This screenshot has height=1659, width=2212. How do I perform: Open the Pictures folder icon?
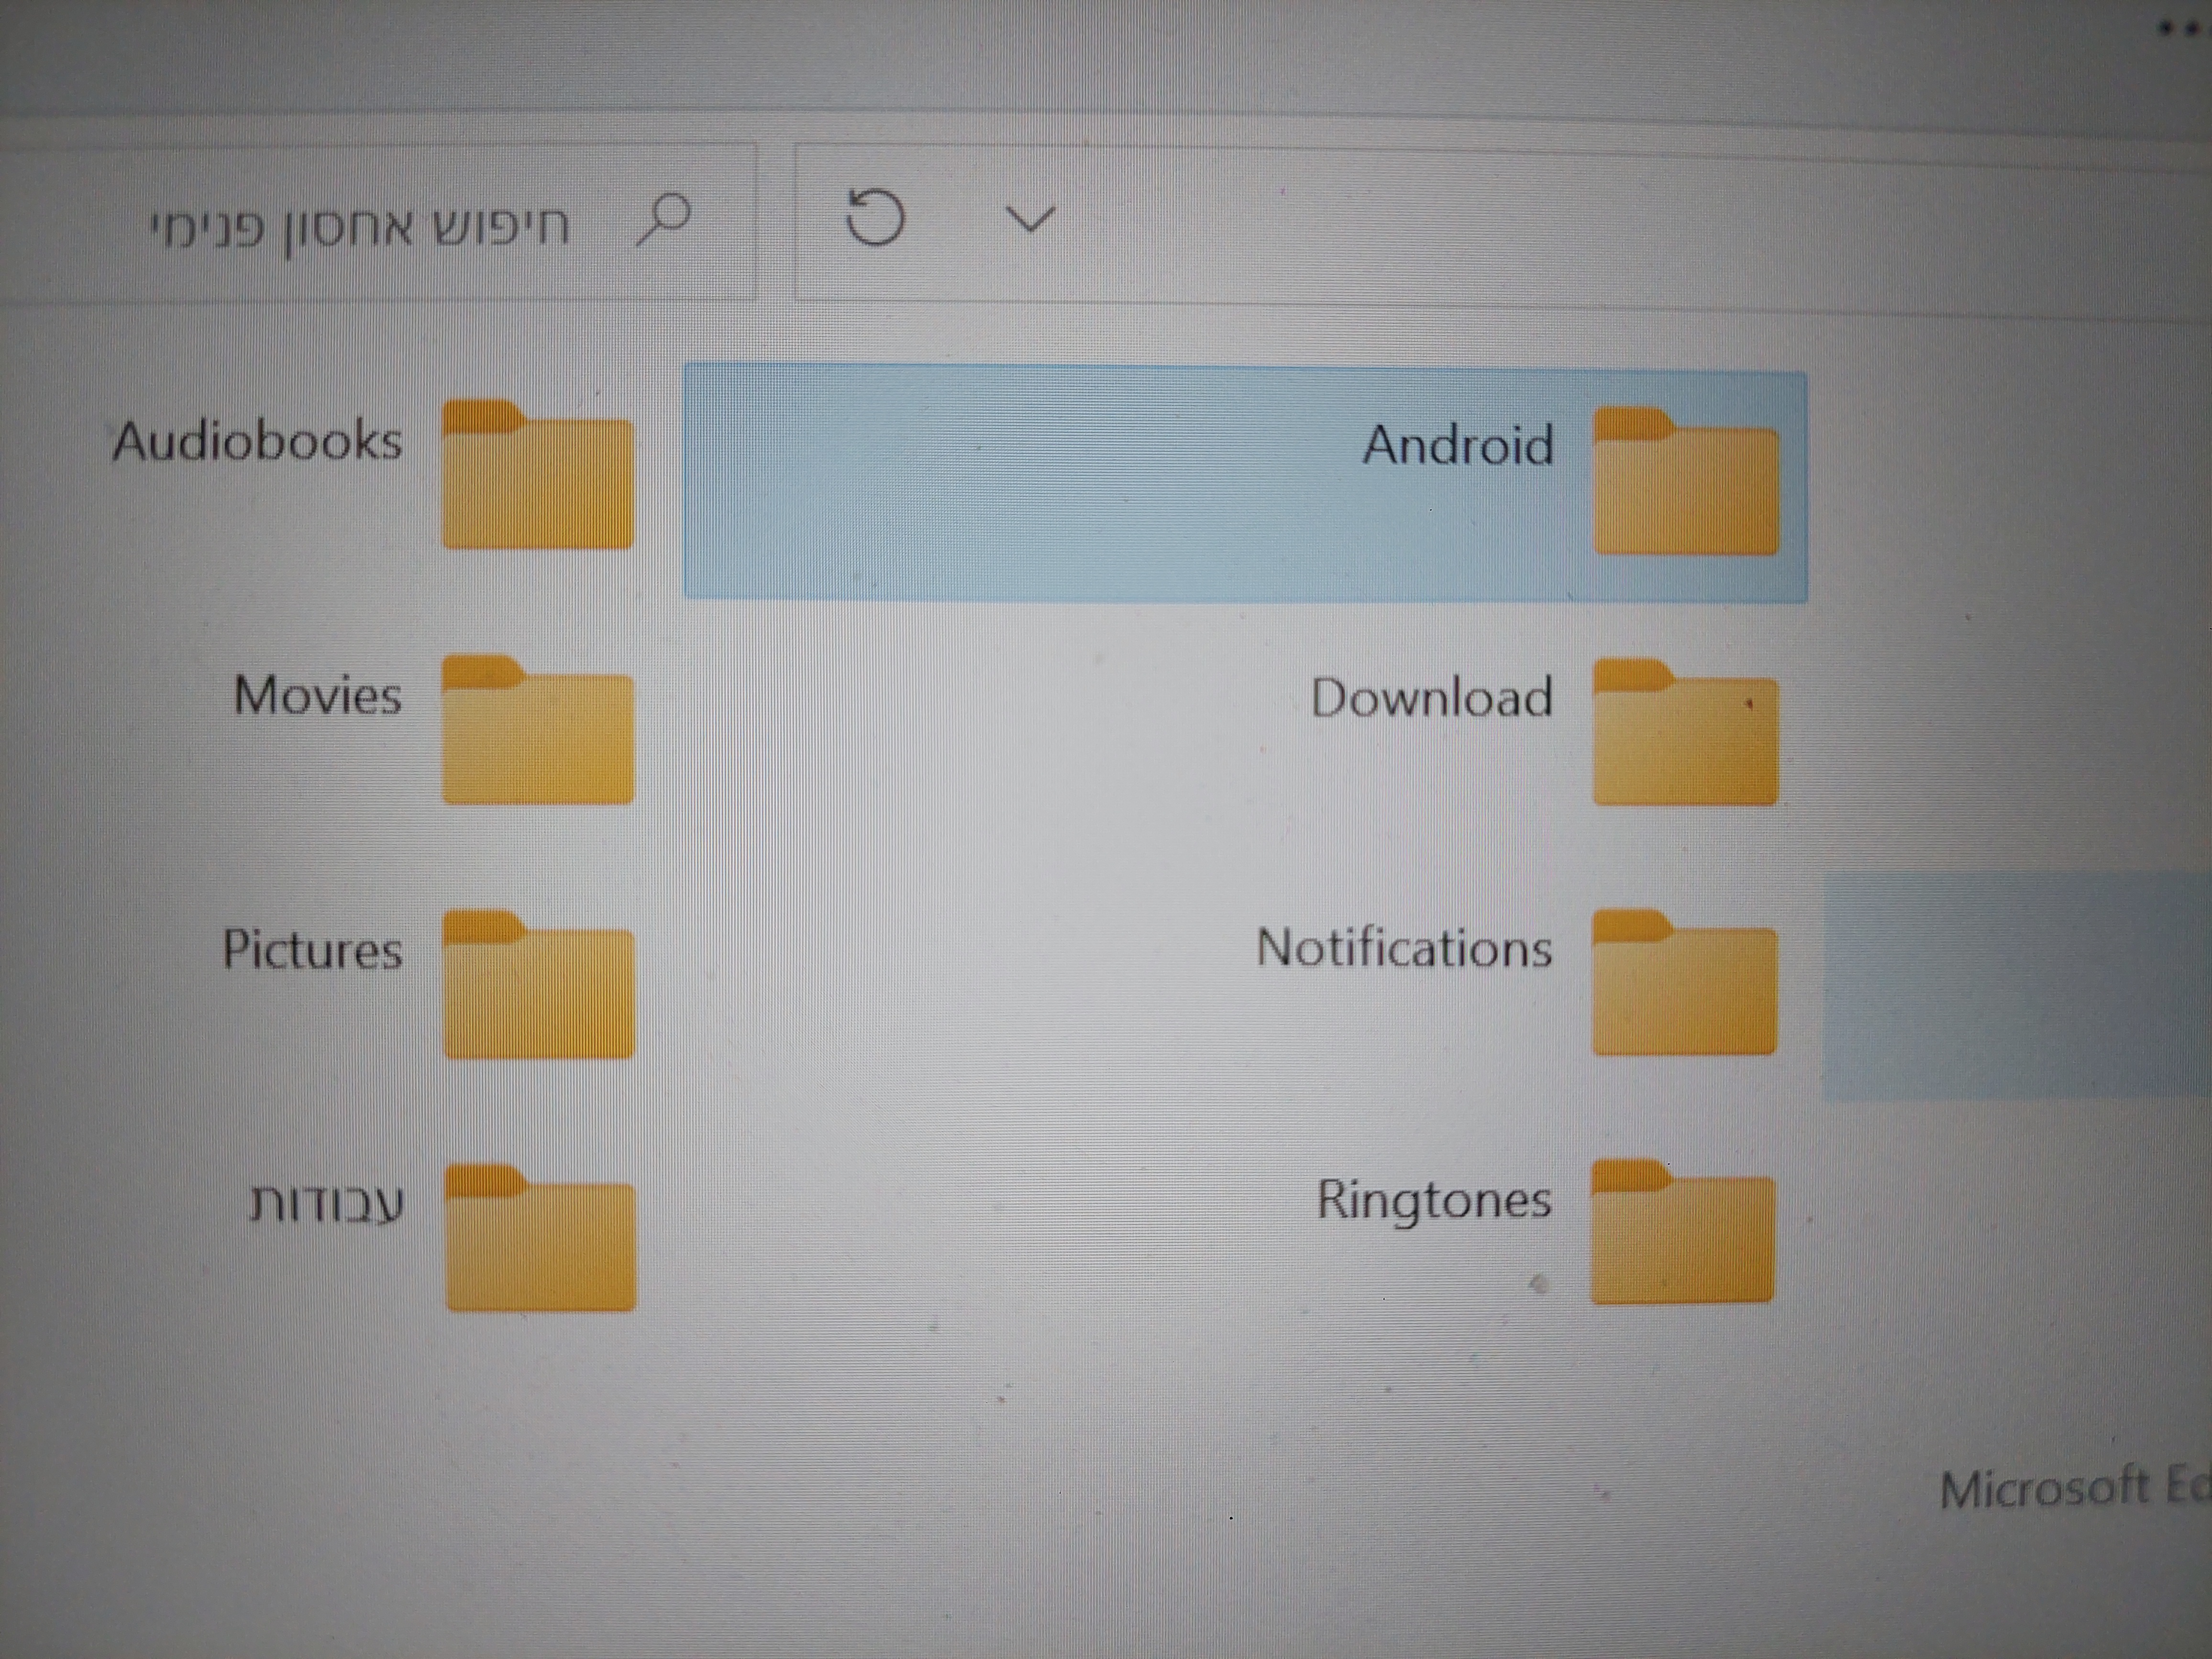click(538, 986)
